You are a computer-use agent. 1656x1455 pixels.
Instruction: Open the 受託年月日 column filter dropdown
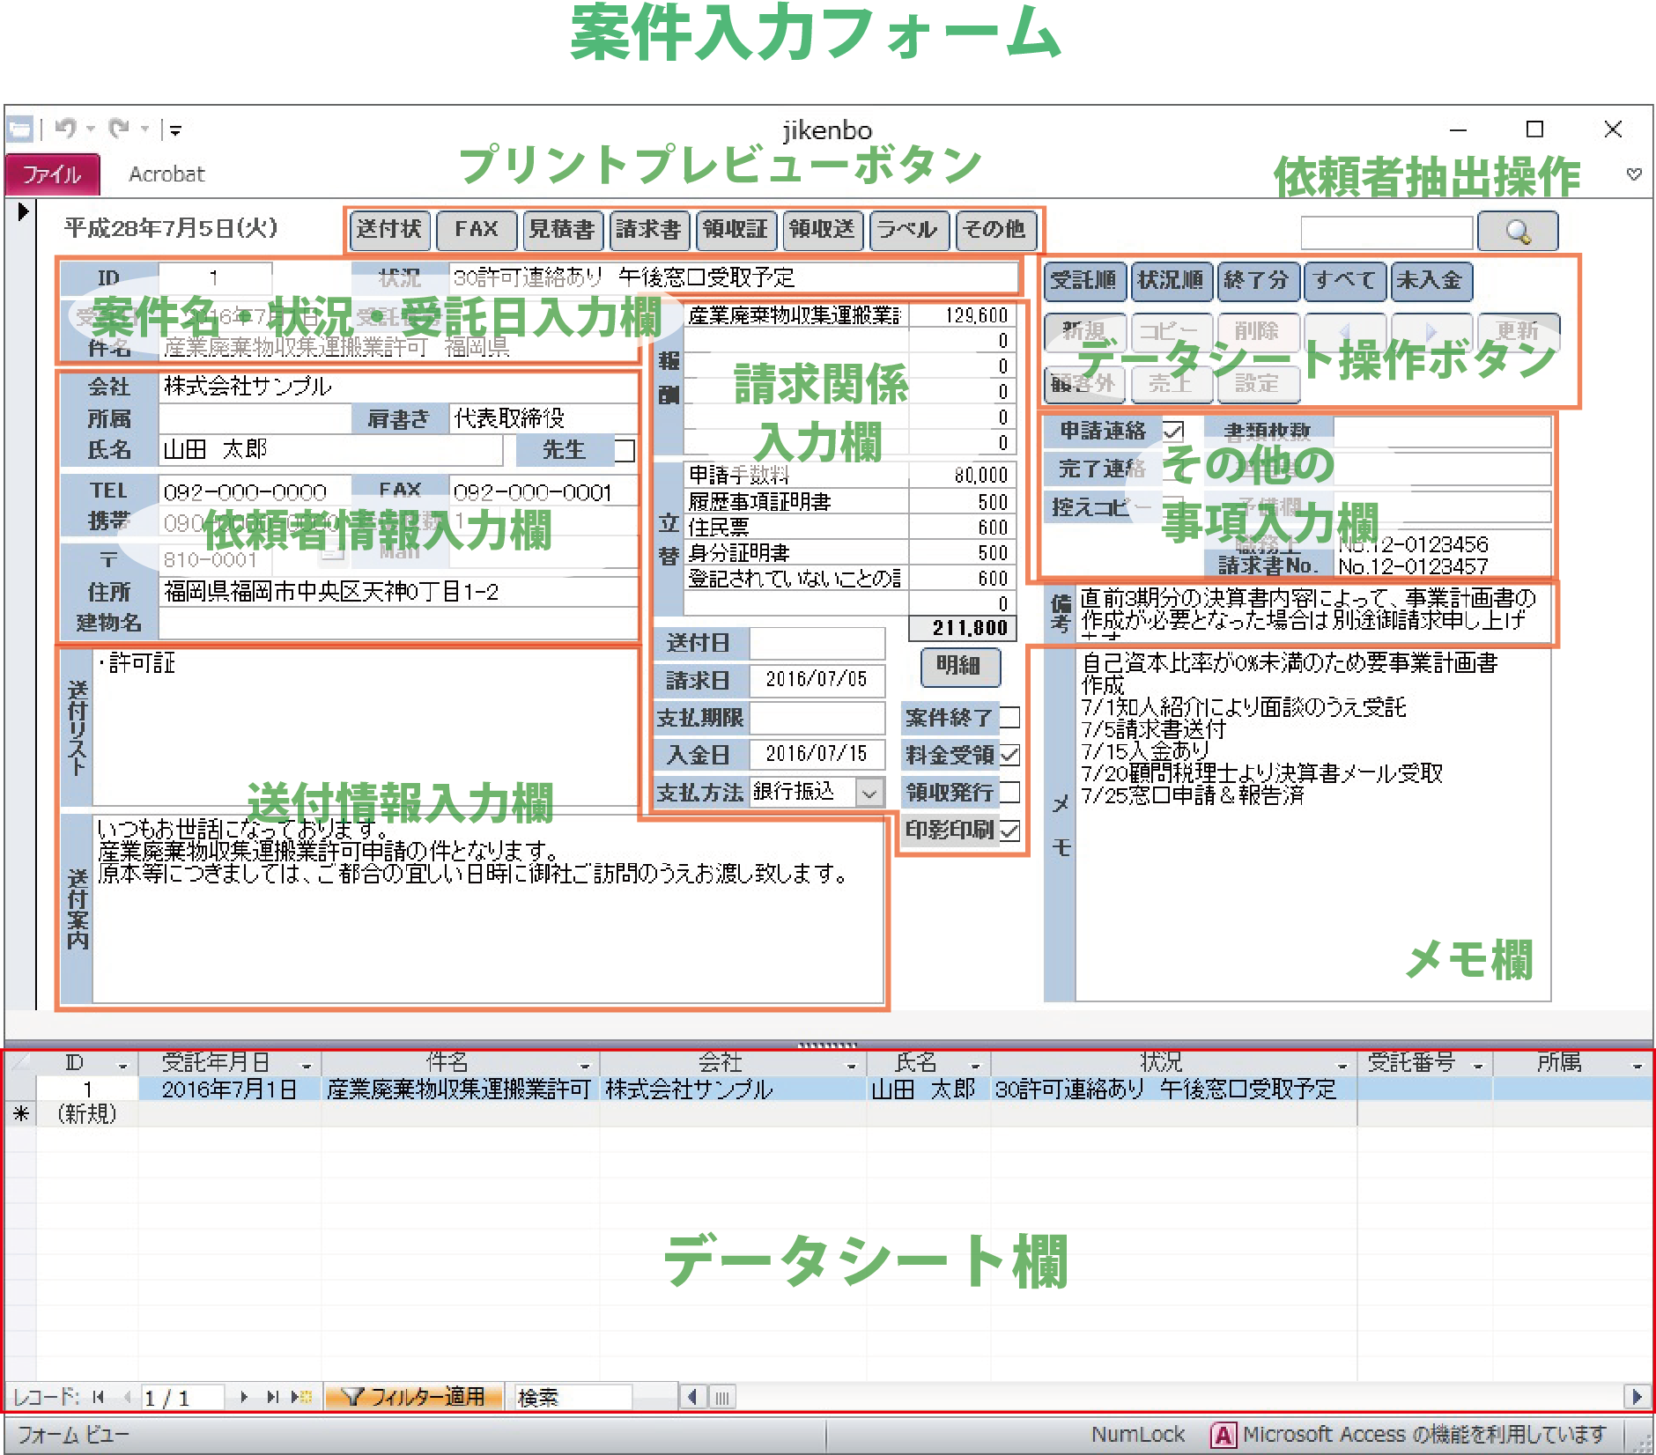click(307, 1066)
